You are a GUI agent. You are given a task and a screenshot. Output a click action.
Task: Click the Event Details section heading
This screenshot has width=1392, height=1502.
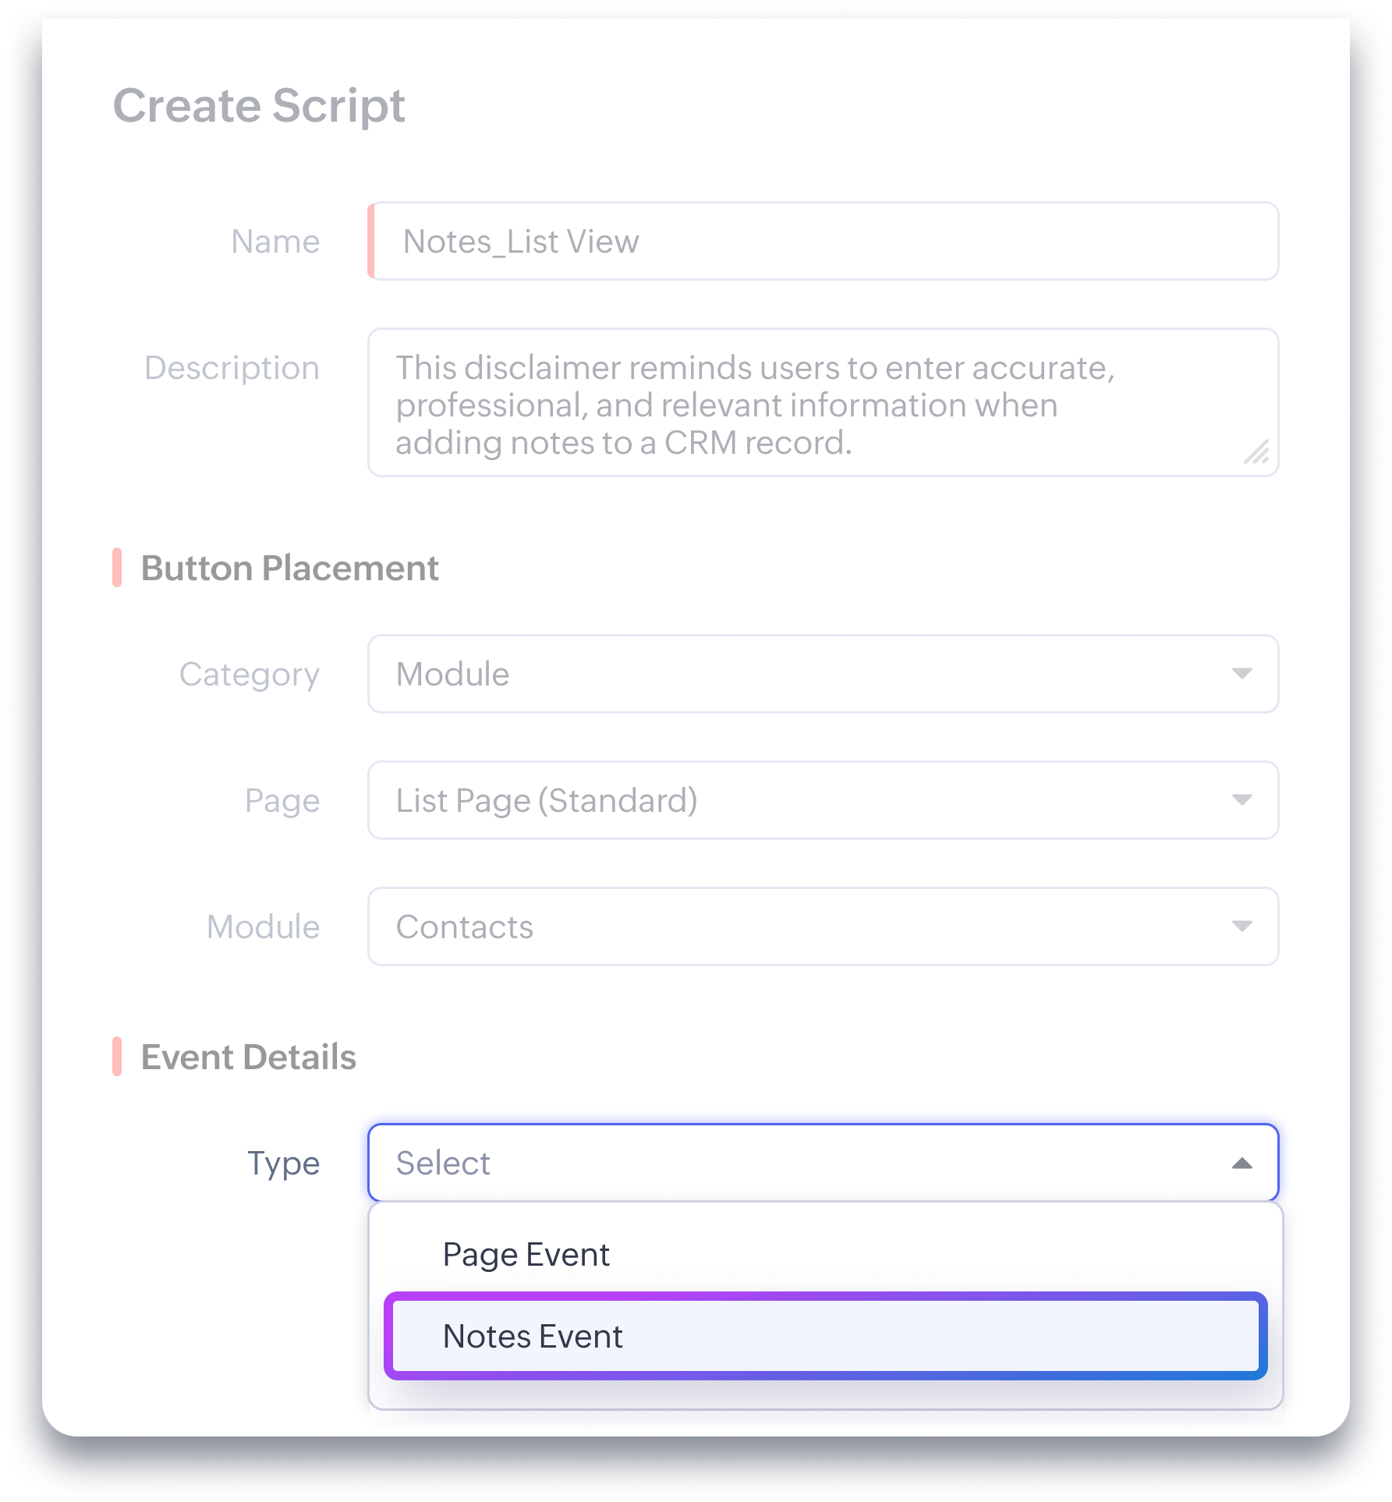click(x=248, y=1057)
